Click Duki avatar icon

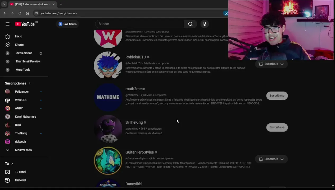(x=7, y=125)
